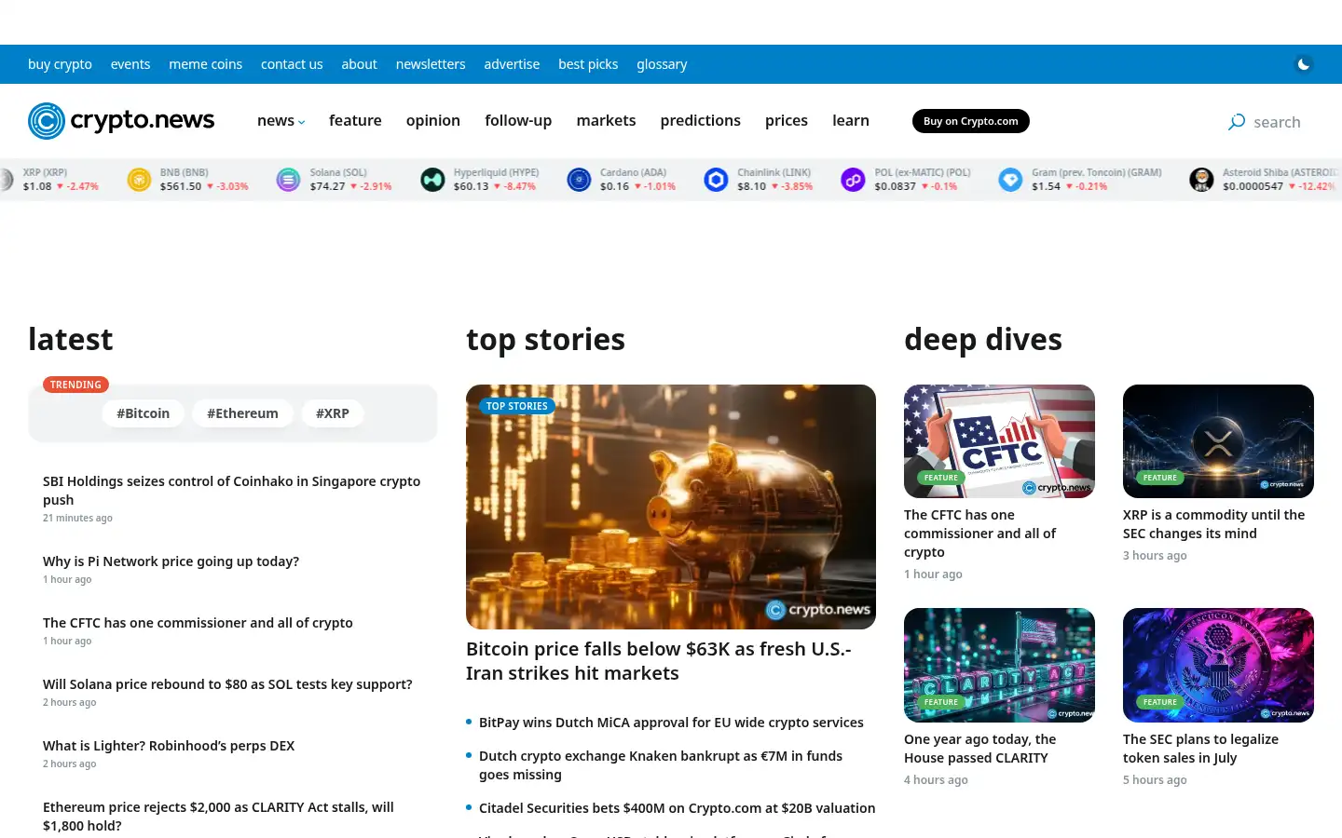Open glossary link
1342x838 pixels.
(x=662, y=64)
